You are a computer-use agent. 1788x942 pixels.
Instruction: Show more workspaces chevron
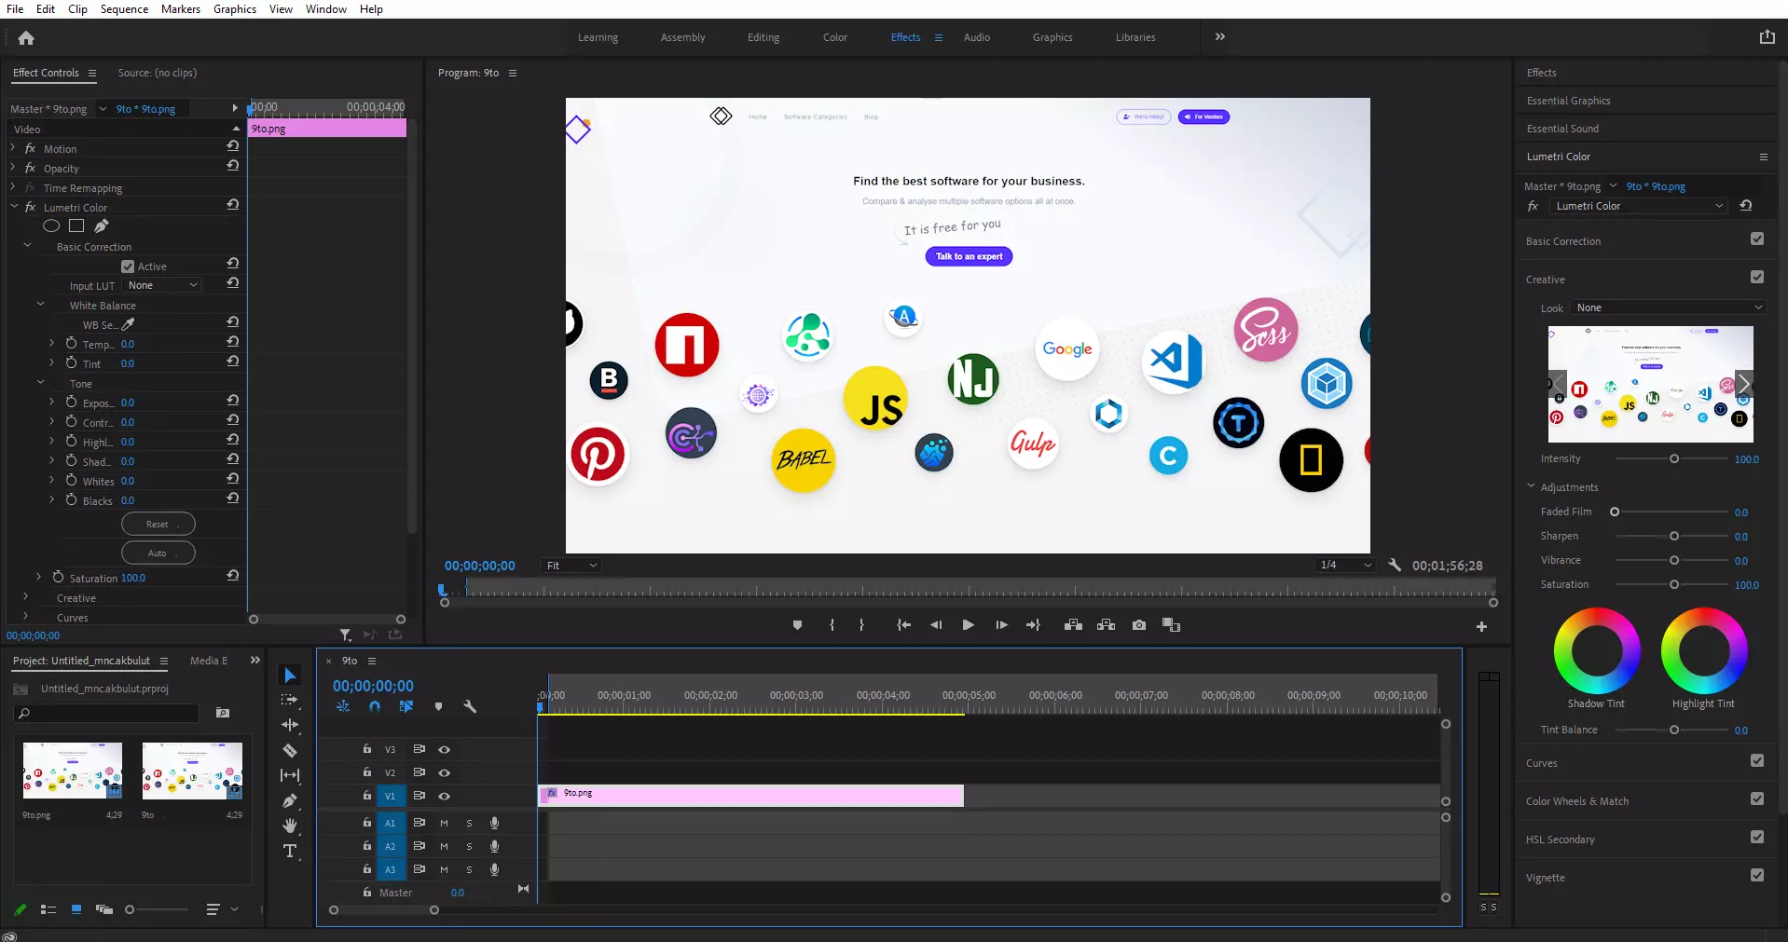[1220, 36]
